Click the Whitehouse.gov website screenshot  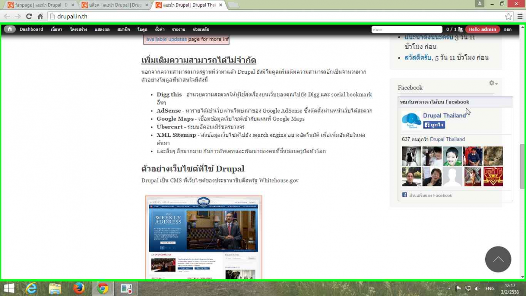[204, 237]
